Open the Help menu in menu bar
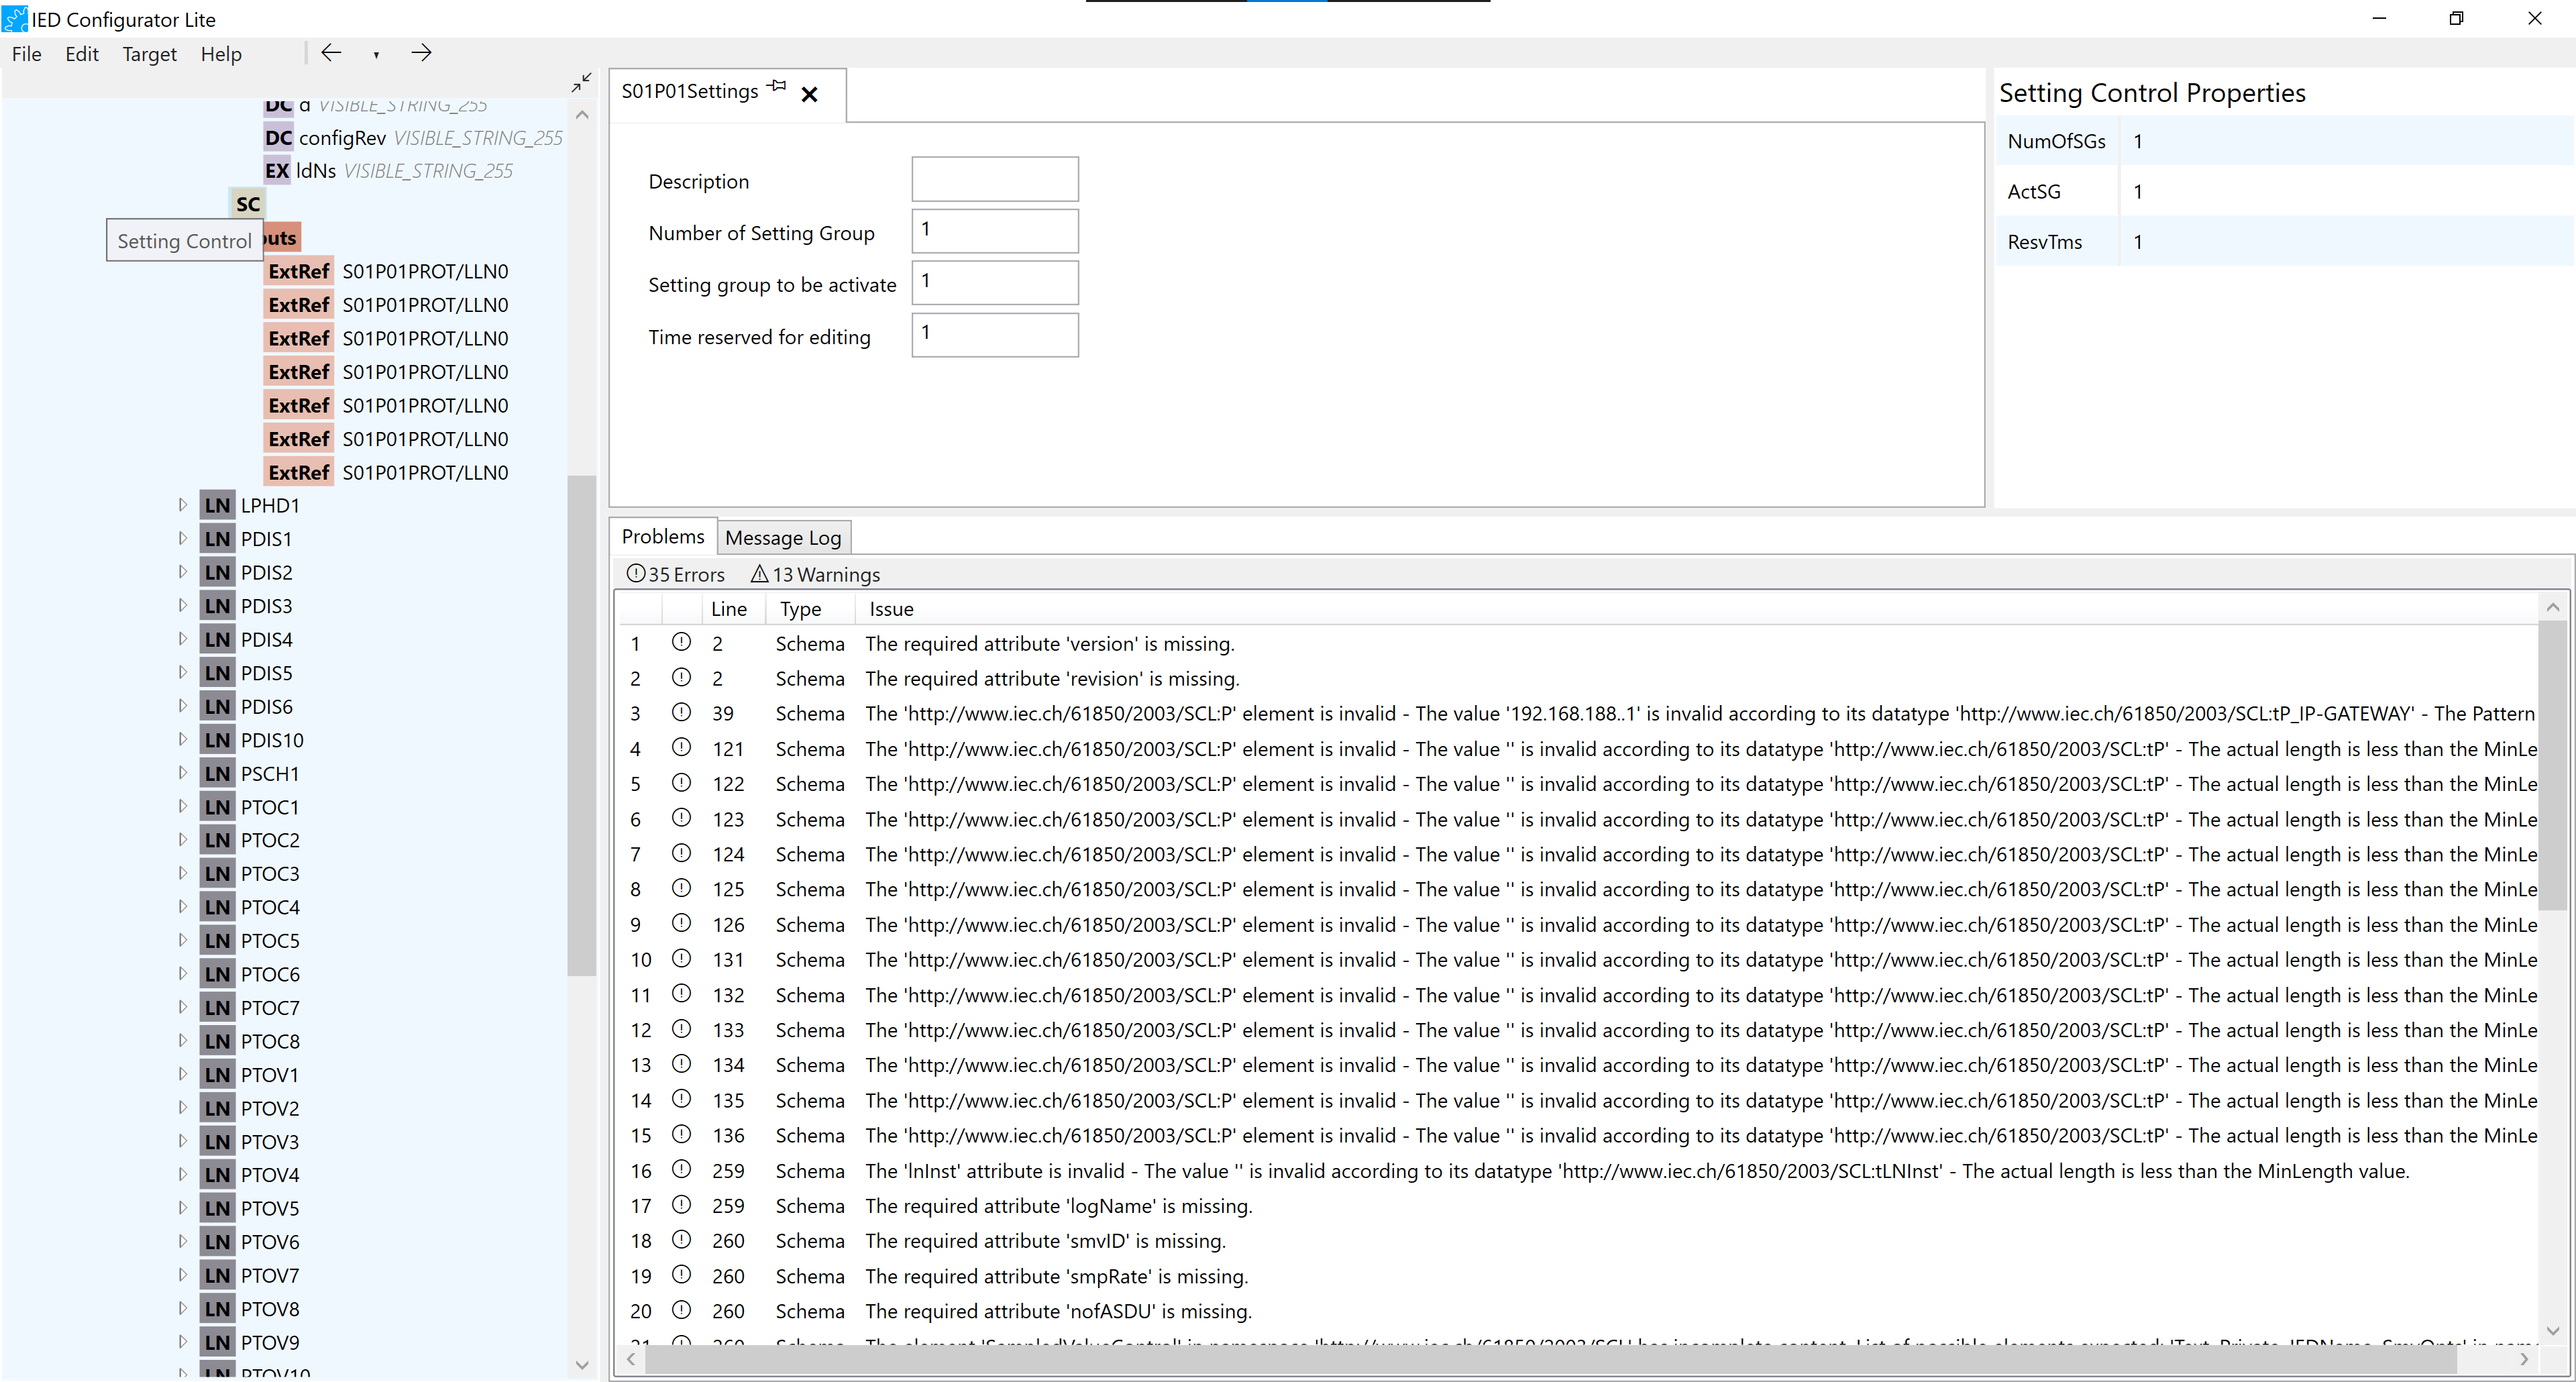The width and height of the screenshot is (2576, 1382). click(x=220, y=53)
